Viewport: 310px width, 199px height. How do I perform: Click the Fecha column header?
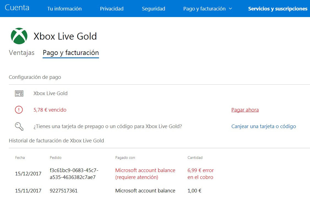click(20, 157)
